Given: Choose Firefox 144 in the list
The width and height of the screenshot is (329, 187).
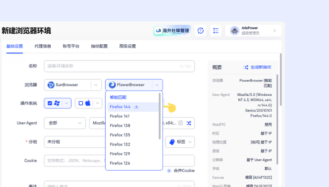Looking at the screenshot, I should coord(133,107).
